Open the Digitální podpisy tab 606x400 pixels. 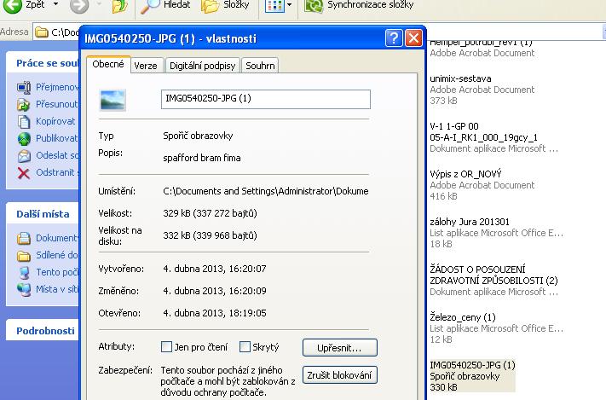[x=202, y=66]
